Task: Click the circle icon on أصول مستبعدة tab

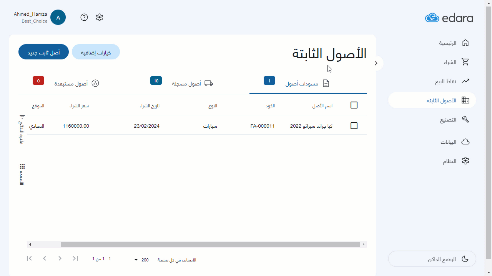Action: point(95,83)
